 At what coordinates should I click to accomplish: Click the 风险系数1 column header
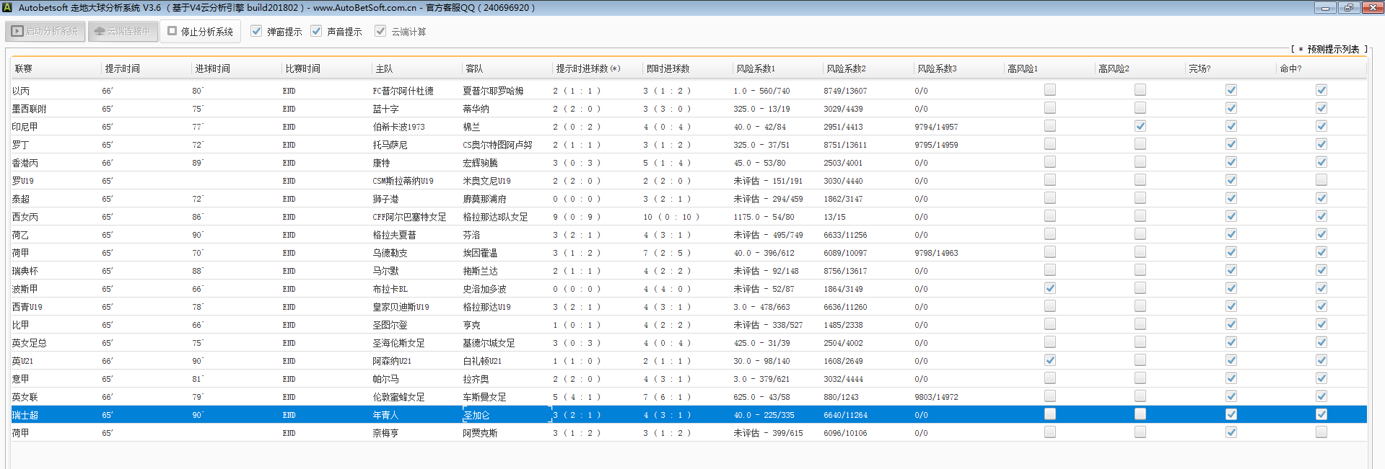click(756, 69)
